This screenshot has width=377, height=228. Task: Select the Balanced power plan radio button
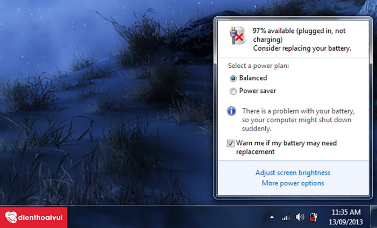click(x=233, y=78)
